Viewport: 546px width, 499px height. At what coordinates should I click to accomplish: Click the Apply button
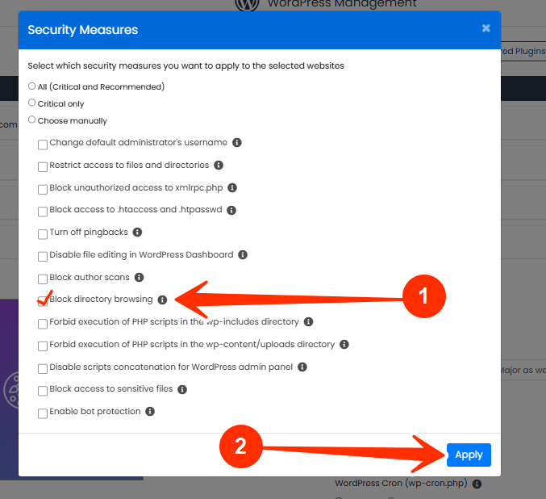tap(469, 455)
